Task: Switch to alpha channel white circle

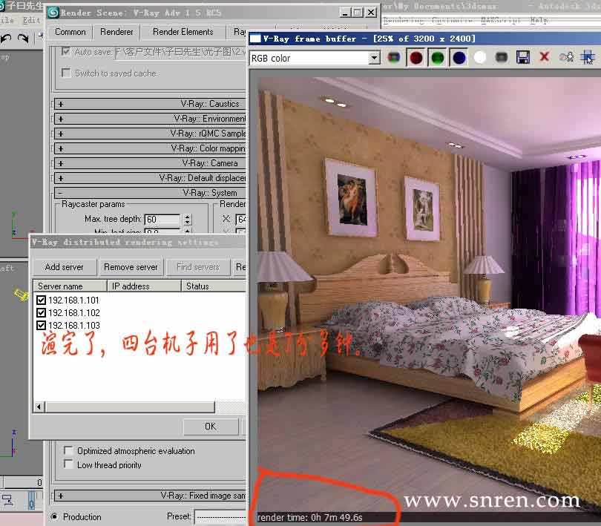Action: pos(480,58)
